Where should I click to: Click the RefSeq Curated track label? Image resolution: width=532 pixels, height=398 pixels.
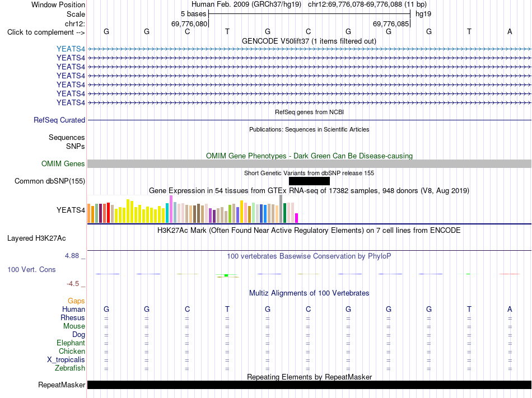coord(59,120)
